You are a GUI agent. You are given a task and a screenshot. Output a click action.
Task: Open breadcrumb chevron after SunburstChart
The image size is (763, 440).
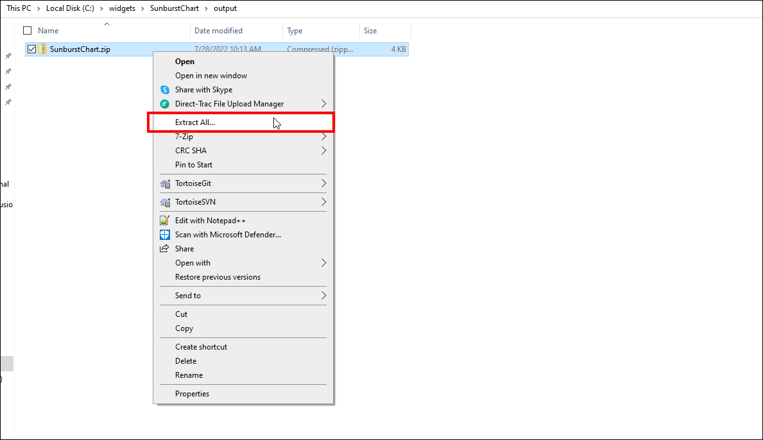pyautogui.click(x=207, y=9)
